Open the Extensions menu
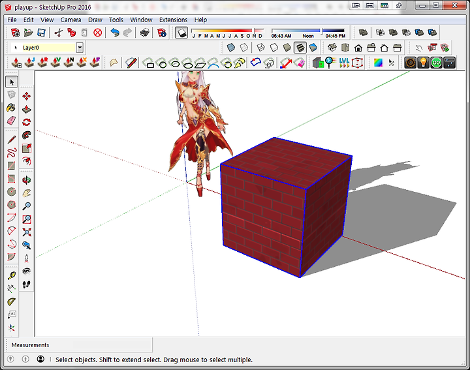Viewport: 470px width, 370px height. point(173,20)
